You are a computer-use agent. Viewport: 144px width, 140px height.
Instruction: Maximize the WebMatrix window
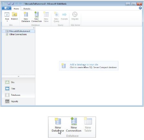click(x=134, y=4)
